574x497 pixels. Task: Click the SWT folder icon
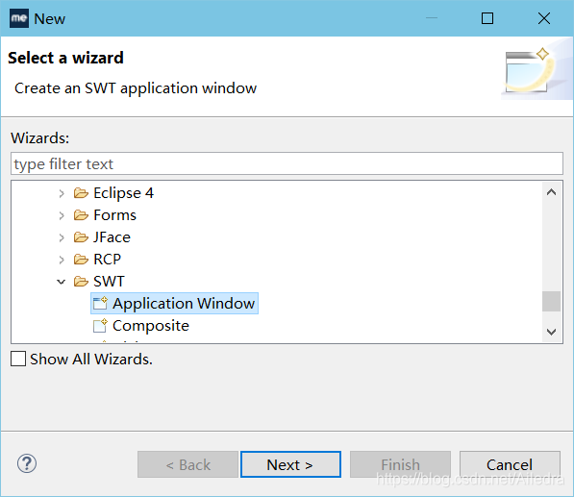pos(81,281)
